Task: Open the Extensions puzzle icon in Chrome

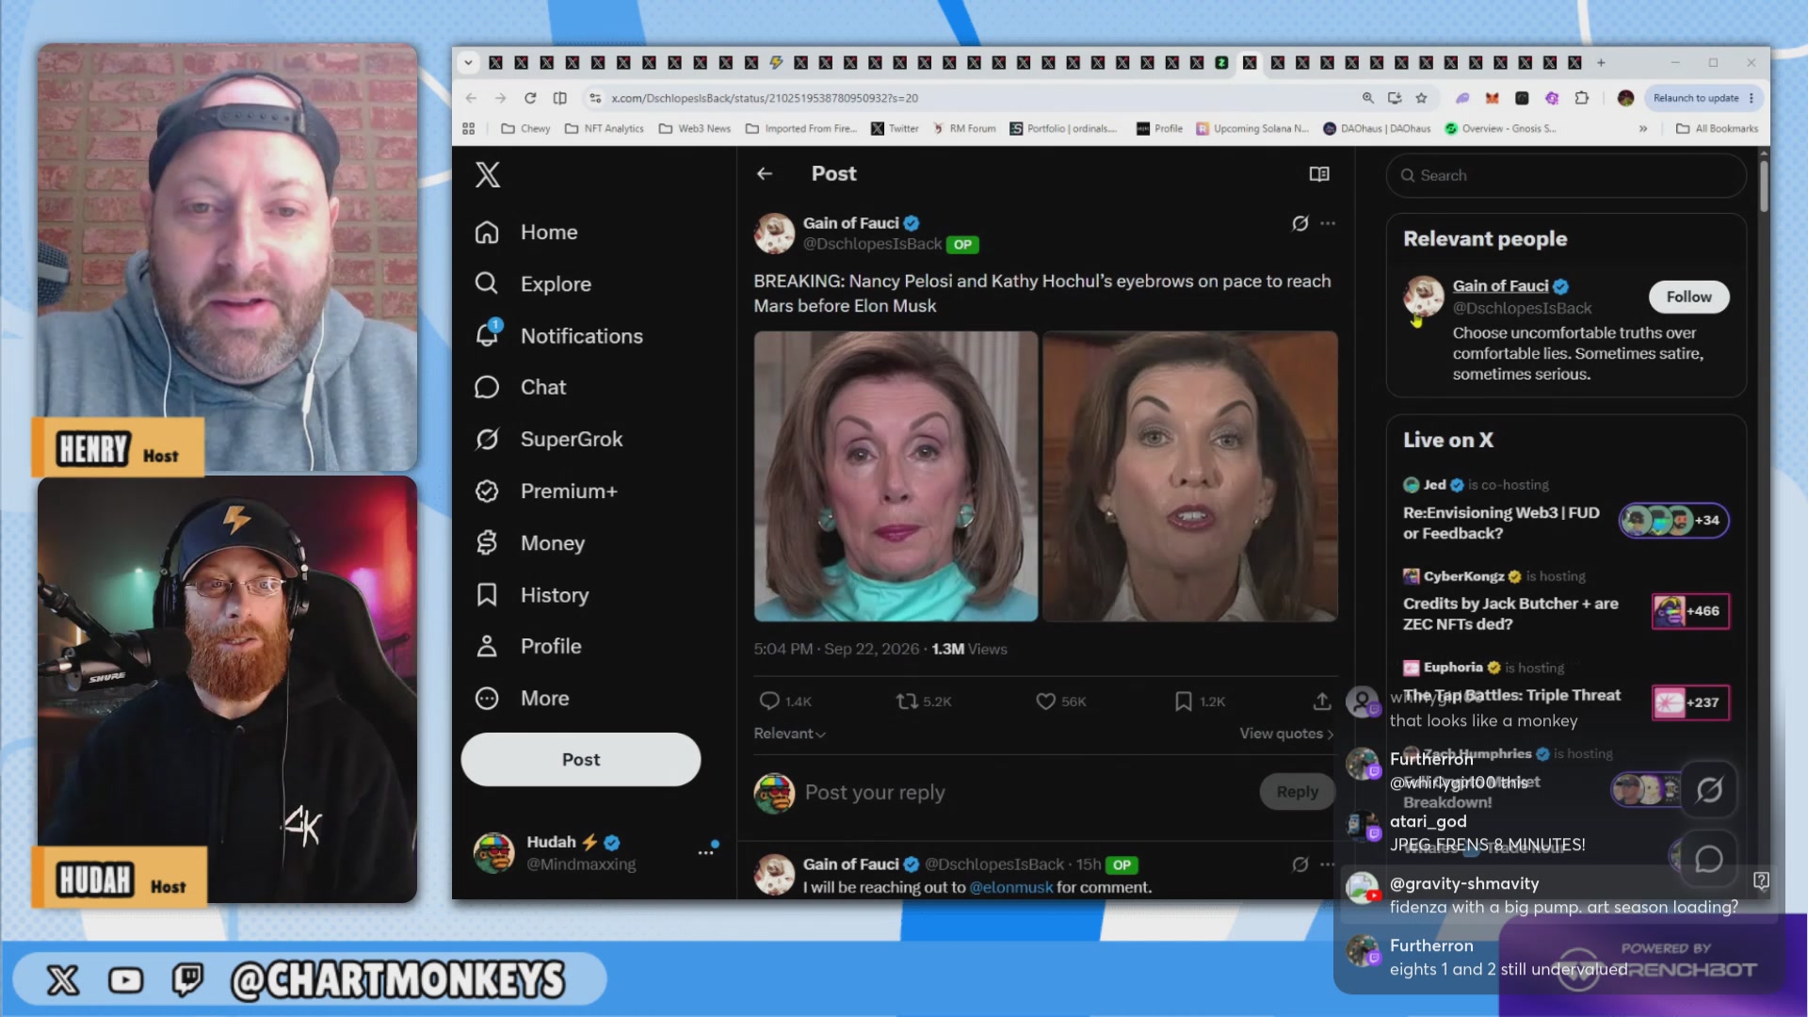Action: pyautogui.click(x=1582, y=98)
